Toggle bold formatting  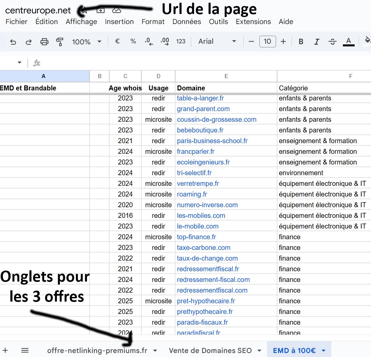point(301,42)
